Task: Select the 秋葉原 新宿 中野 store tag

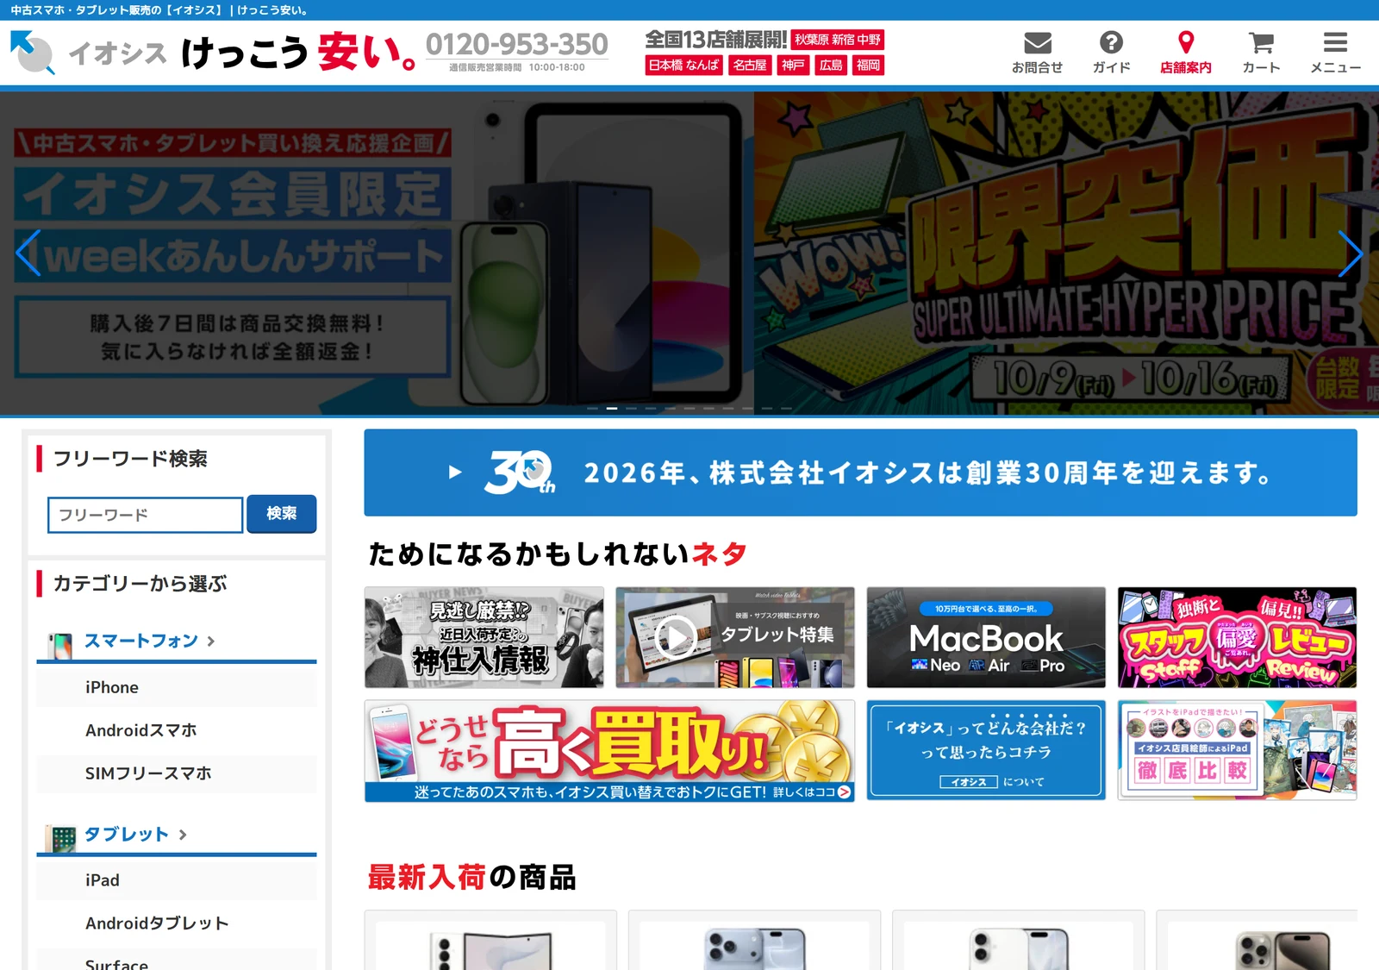Action: pyautogui.click(x=838, y=40)
